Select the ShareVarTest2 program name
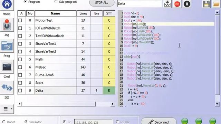 point(46,52)
